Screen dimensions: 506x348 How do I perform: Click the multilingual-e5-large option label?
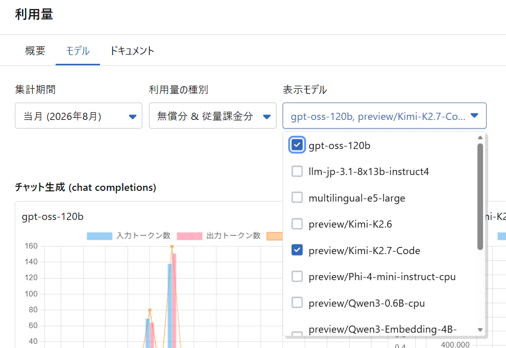coord(357,198)
